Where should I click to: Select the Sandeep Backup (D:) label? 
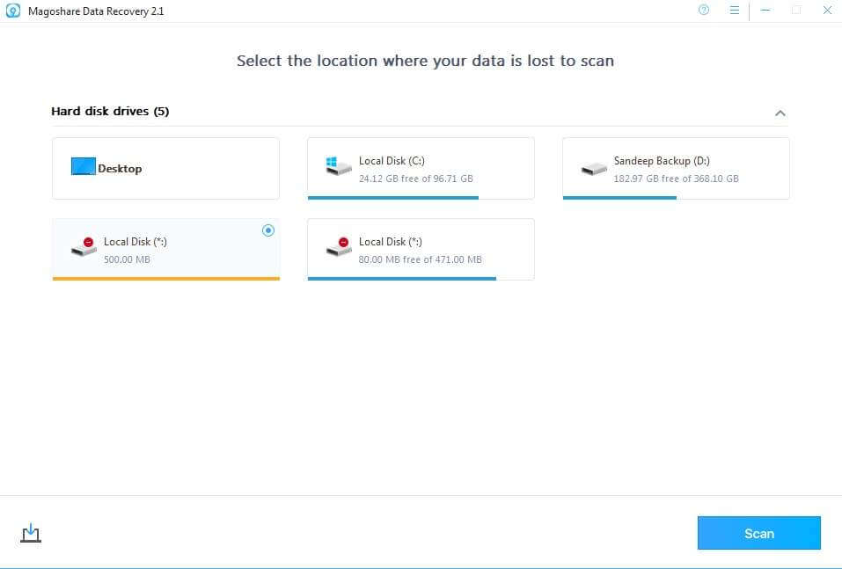tap(661, 161)
